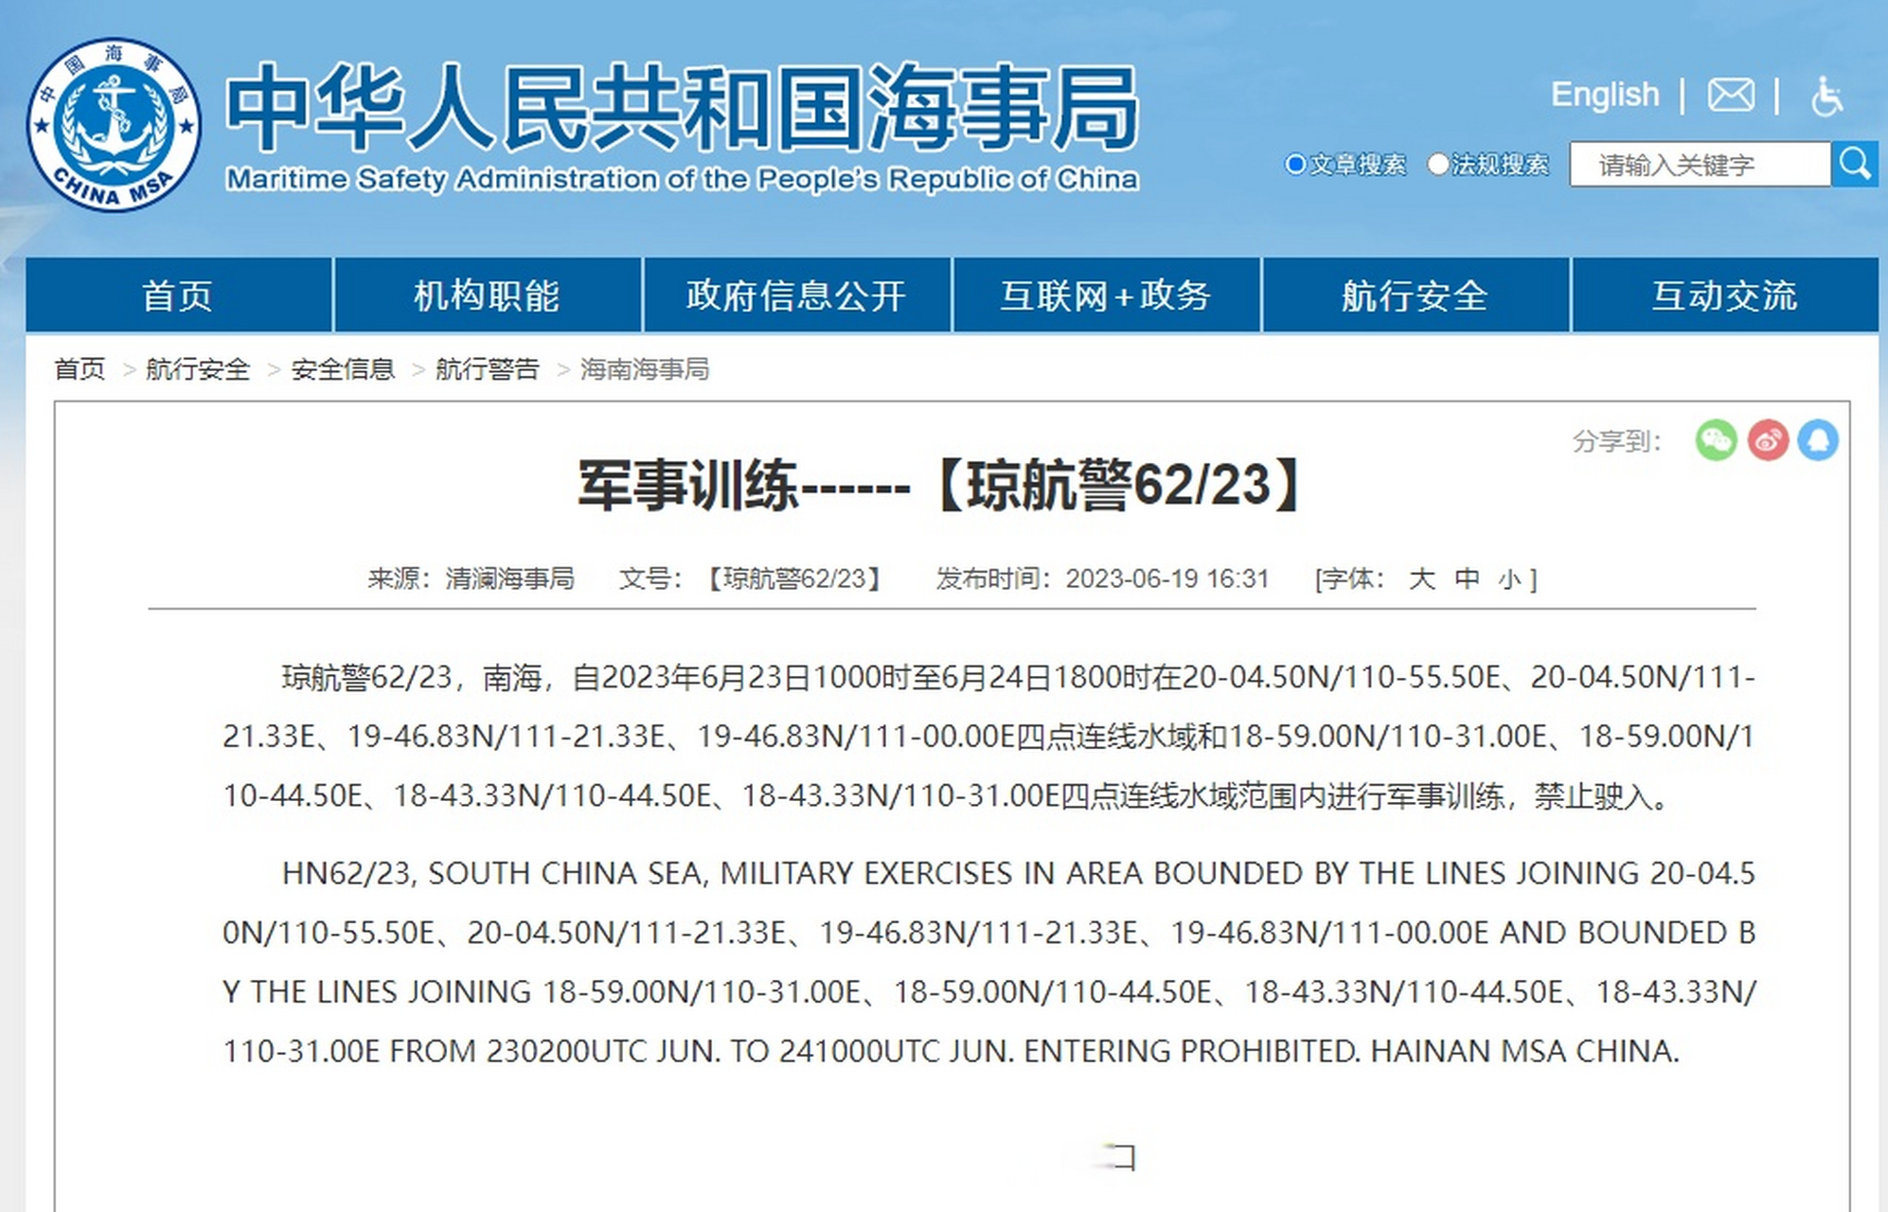
Task: Open the email envelope icon
Action: pyautogui.click(x=1730, y=95)
